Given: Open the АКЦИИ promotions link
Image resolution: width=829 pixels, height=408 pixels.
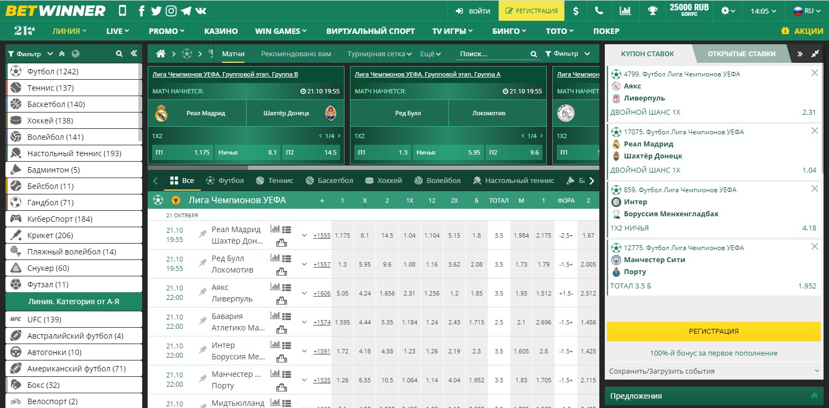Looking at the screenshot, I should coord(802,31).
